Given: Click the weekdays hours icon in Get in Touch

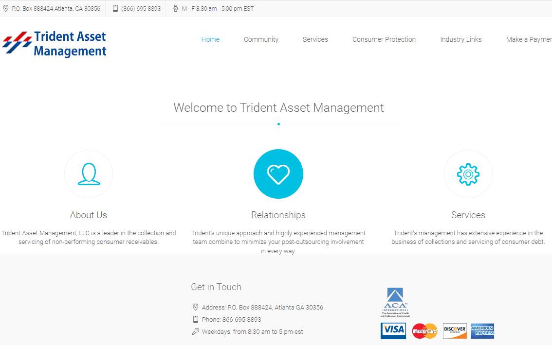Looking at the screenshot, I should [196, 331].
